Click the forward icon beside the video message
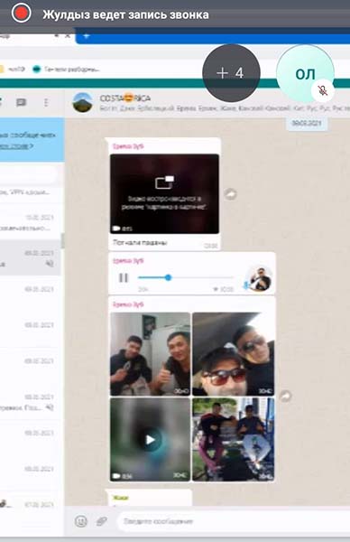 point(231,194)
